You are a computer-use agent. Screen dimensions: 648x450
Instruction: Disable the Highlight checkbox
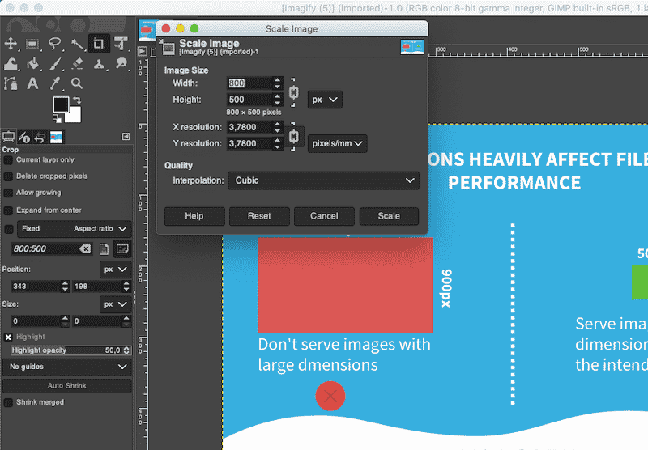tap(8, 337)
